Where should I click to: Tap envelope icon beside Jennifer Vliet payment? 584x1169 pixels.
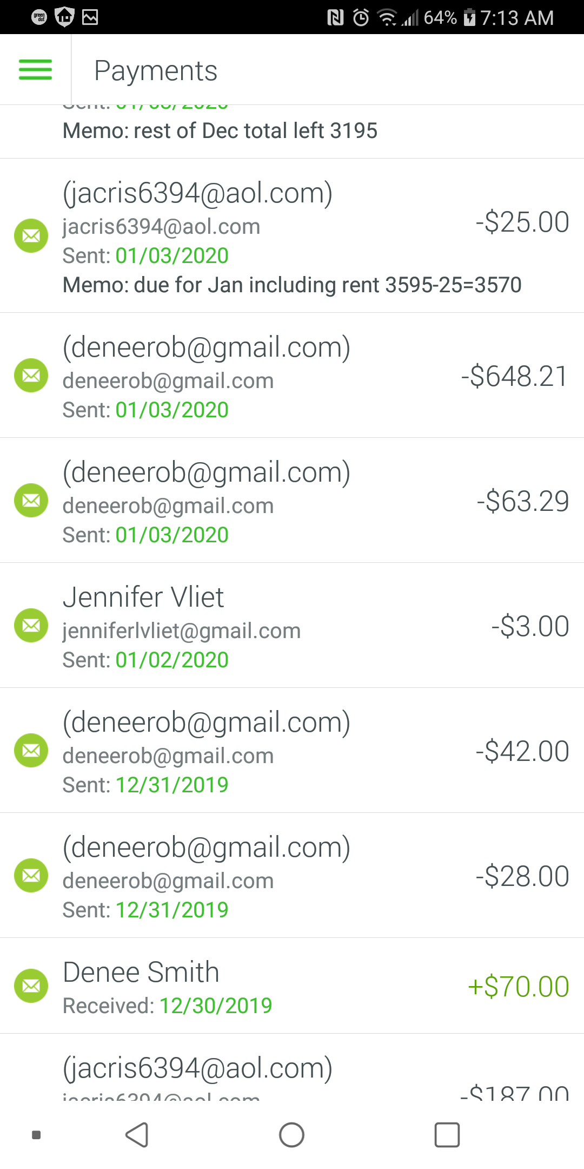[31, 626]
